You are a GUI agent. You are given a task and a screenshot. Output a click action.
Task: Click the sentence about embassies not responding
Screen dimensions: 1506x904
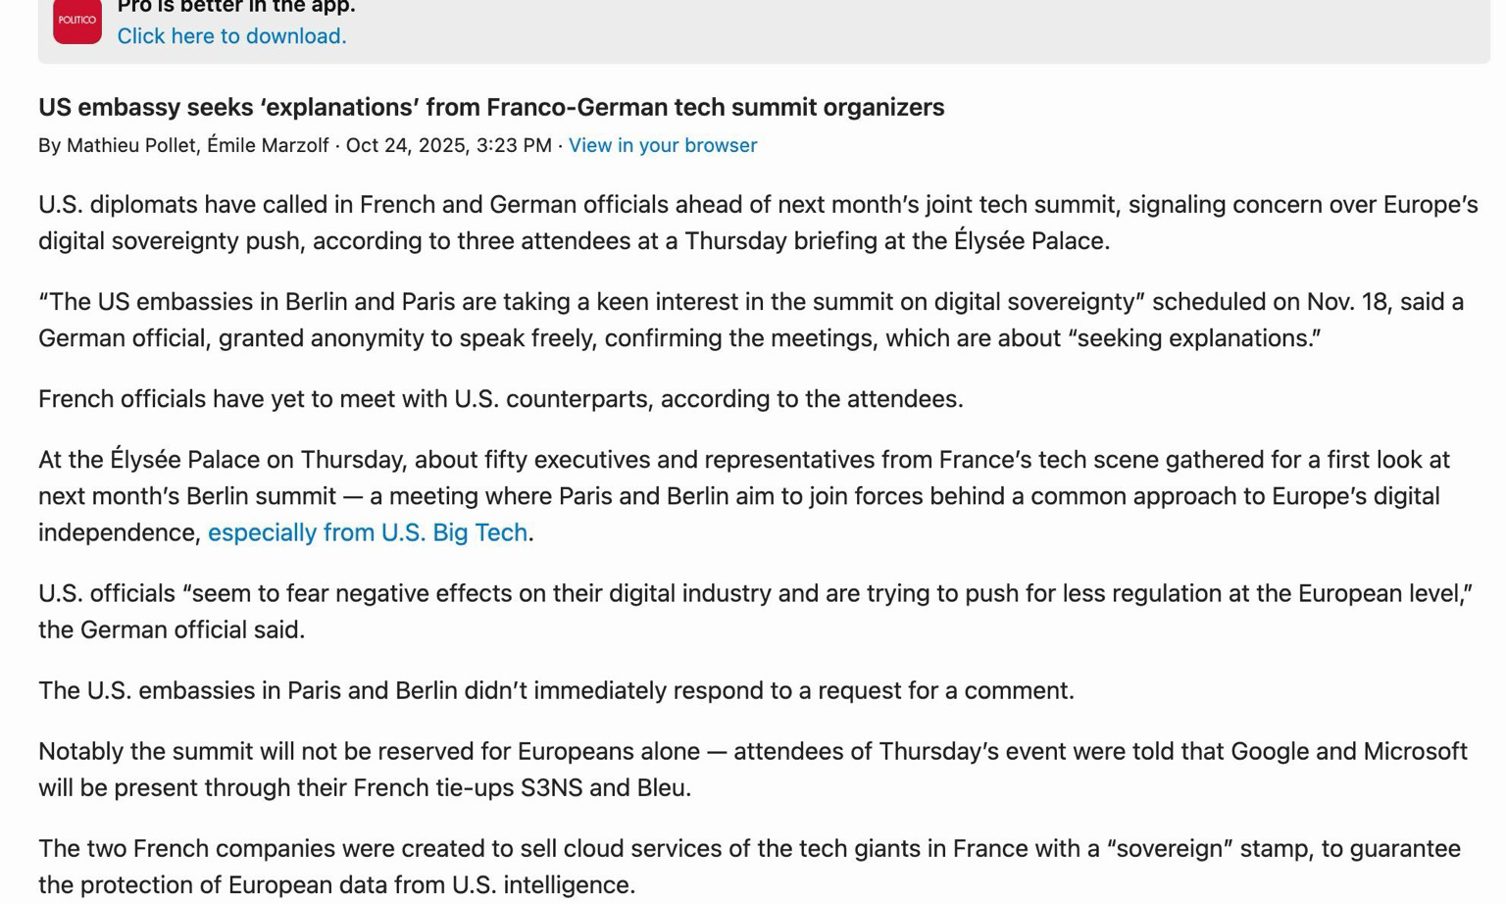click(x=556, y=690)
